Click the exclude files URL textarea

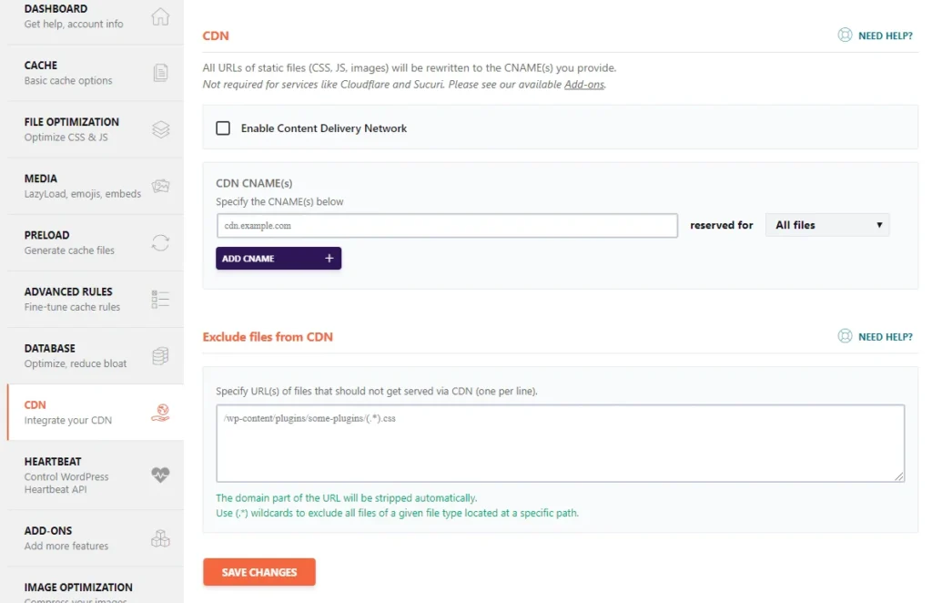click(x=560, y=443)
